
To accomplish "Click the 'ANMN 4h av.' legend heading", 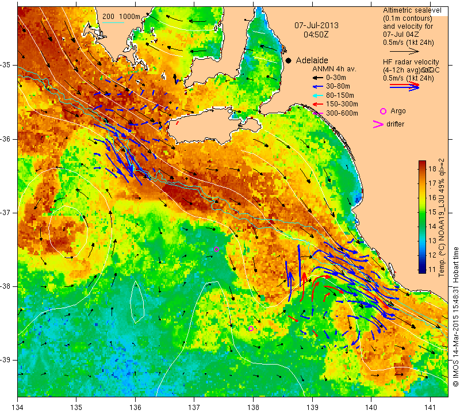I will 334,69.
